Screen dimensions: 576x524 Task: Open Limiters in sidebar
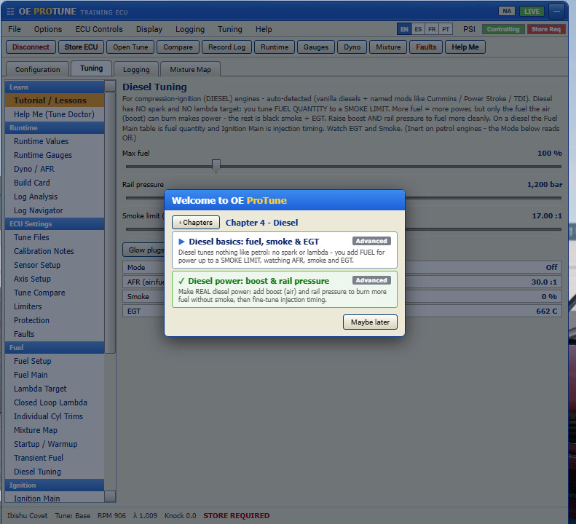coord(55,306)
